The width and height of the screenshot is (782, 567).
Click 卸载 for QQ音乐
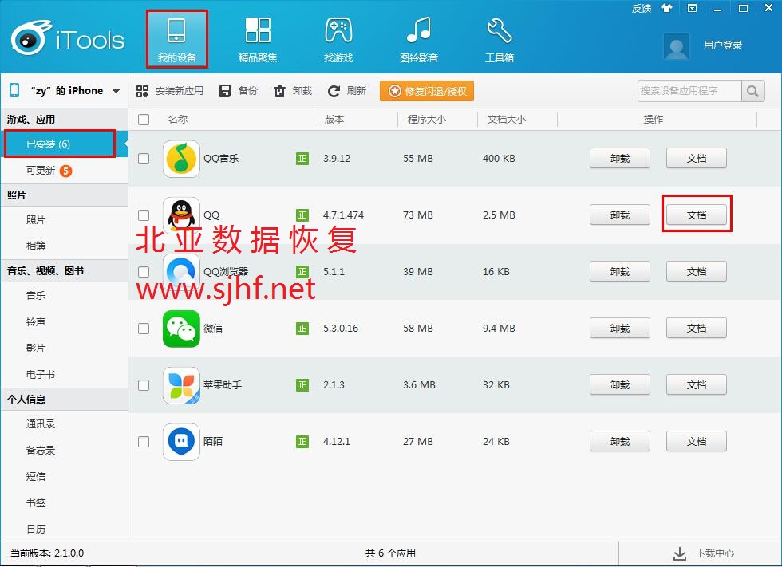[620, 159]
